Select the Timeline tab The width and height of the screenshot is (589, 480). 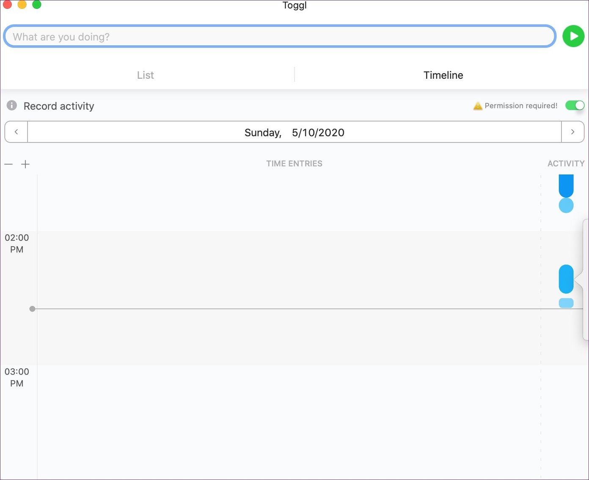coord(443,75)
